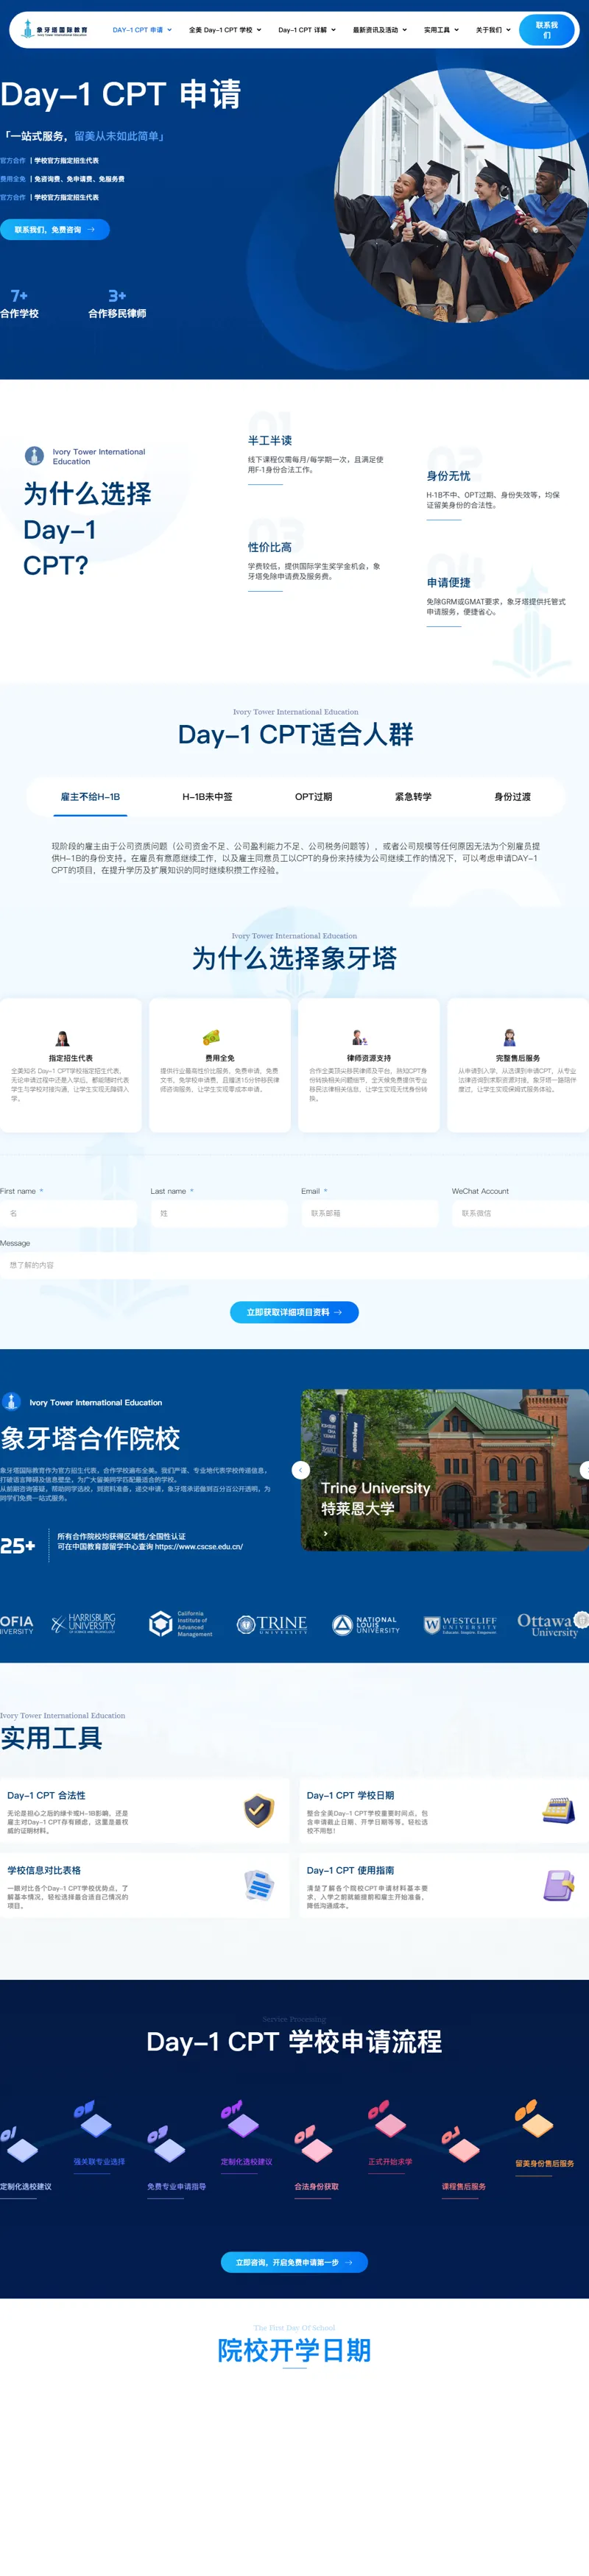Click the 联系我们 button in header
The height and width of the screenshot is (2576, 589).
click(547, 30)
